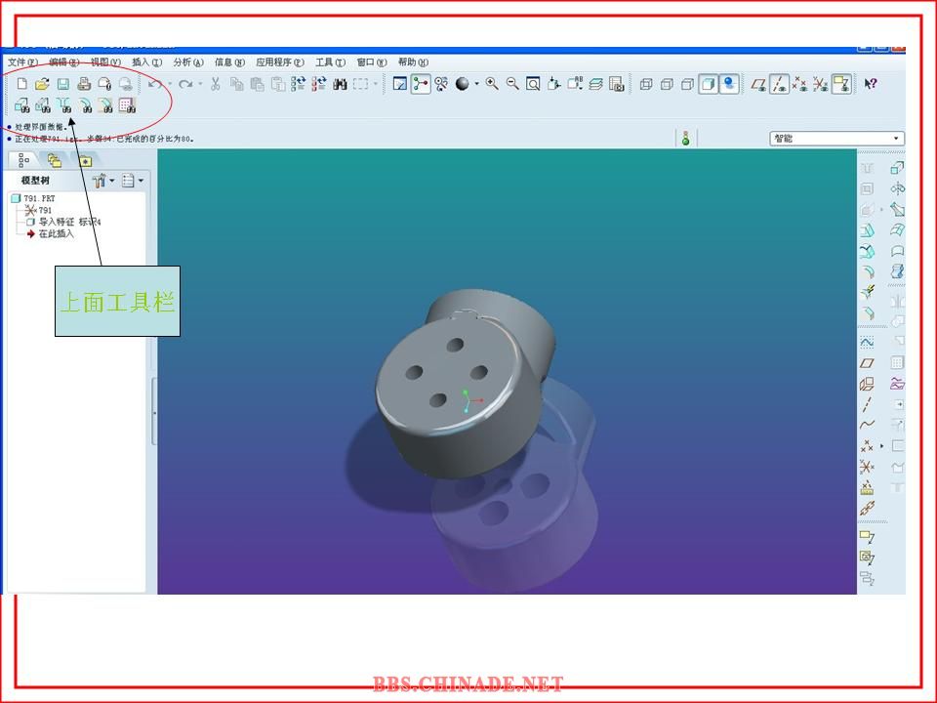Collapse the navigator panel side handle
The image size is (937, 703).
pos(155,412)
